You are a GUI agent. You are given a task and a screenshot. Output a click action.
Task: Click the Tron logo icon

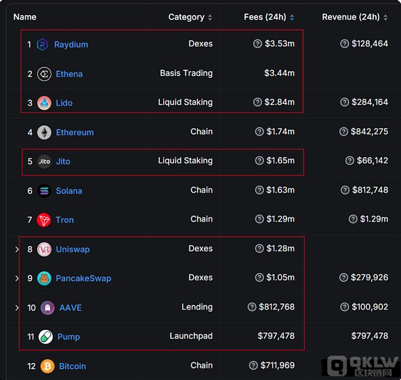[x=44, y=220]
